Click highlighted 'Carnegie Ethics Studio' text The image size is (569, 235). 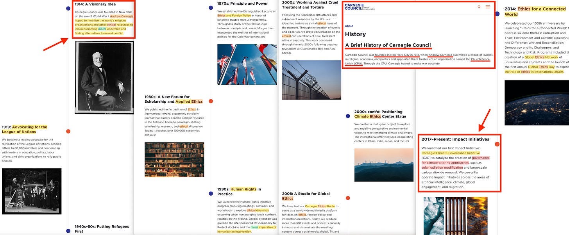[x=320, y=206]
